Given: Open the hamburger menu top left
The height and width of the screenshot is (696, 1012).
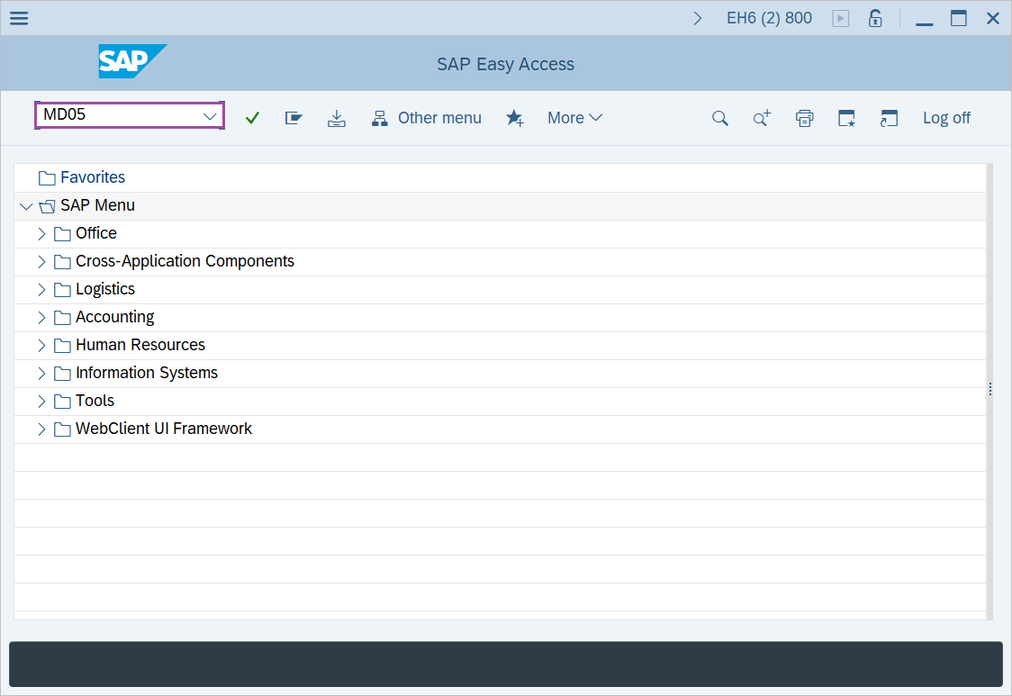Looking at the screenshot, I should pos(19,18).
